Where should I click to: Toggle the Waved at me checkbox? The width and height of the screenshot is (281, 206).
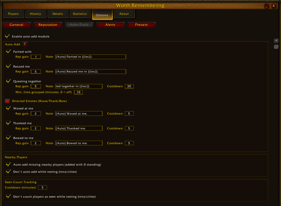coord(8,108)
